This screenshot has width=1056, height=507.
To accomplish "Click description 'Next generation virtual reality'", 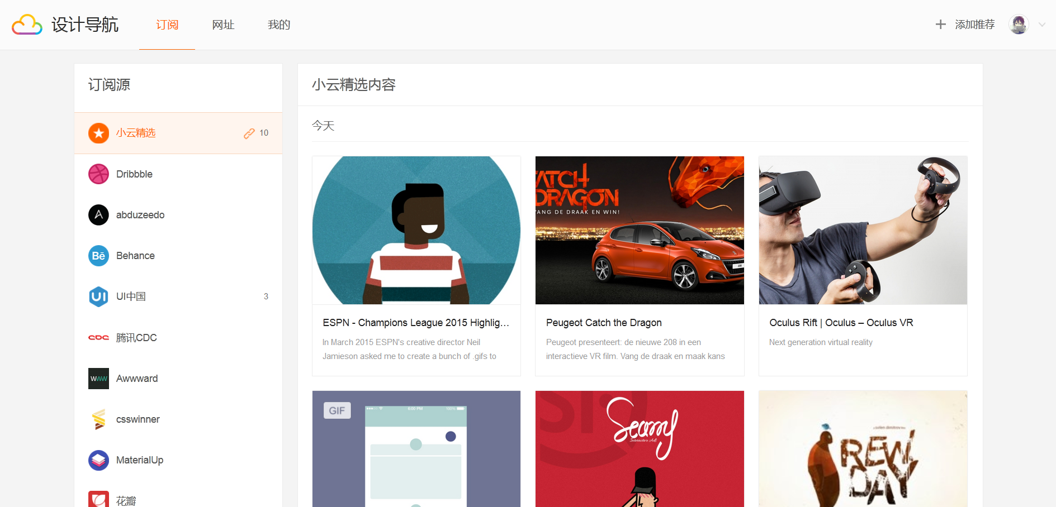I will click(821, 342).
